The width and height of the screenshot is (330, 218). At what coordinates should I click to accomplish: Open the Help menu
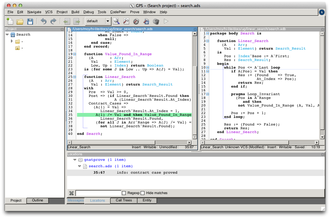(163, 12)
